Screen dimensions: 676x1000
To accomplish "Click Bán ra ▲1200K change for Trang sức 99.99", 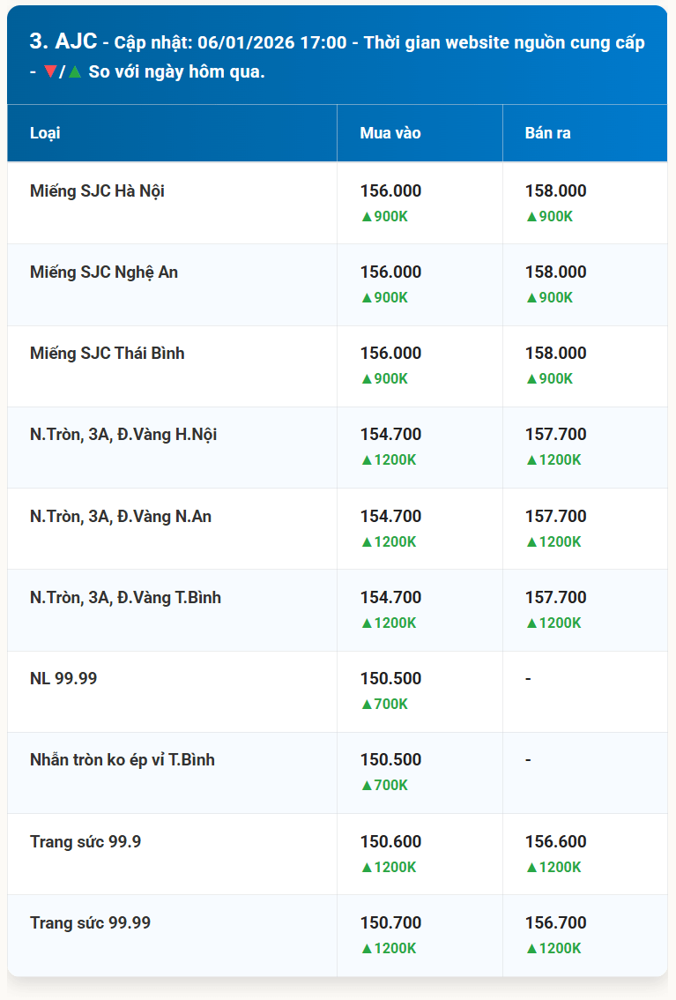I will click(553, 948).
